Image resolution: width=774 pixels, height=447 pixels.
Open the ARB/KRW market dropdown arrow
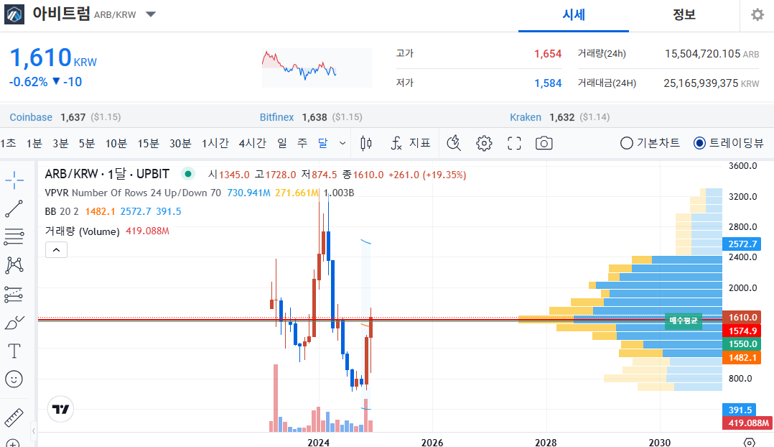[x=151, y=14]
